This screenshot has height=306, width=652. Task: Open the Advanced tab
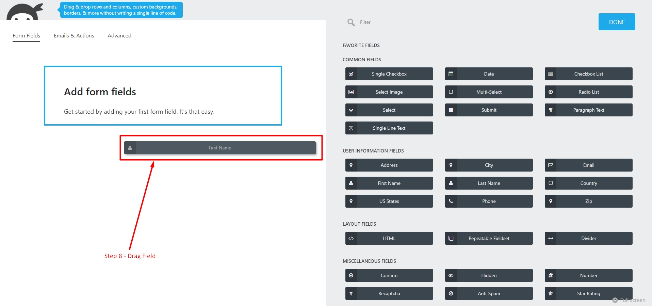point(119,35)
